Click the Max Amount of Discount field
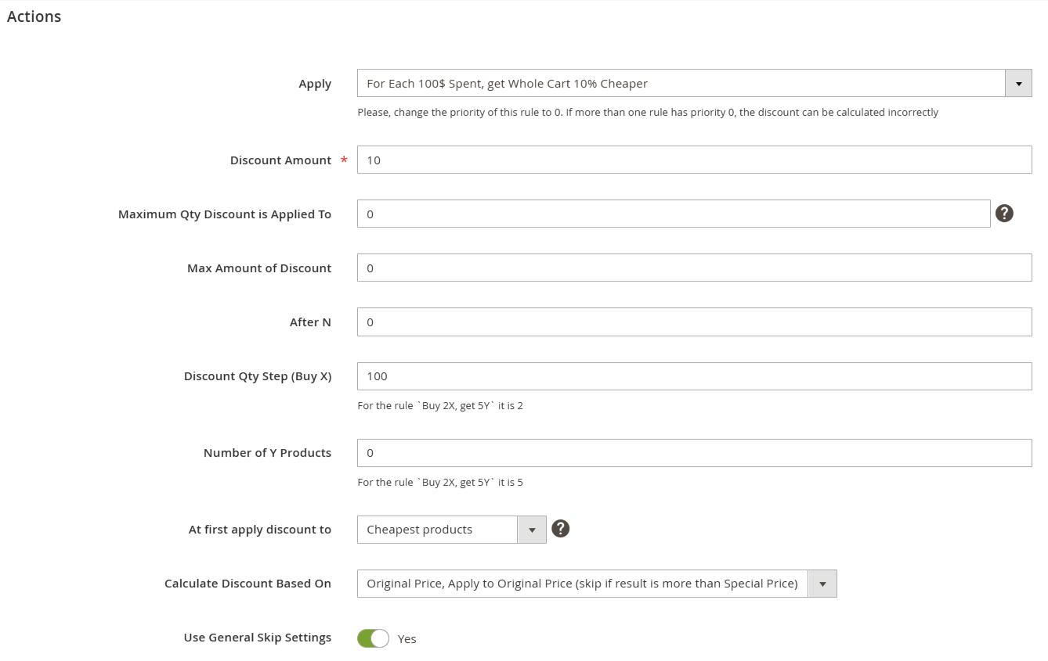This screenshot has width=1048, height=661. [694, 268]
